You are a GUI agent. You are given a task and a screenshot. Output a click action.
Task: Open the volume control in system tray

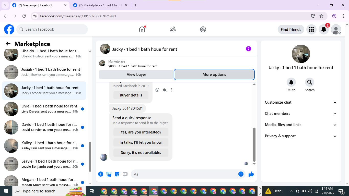tap(310, 191)
